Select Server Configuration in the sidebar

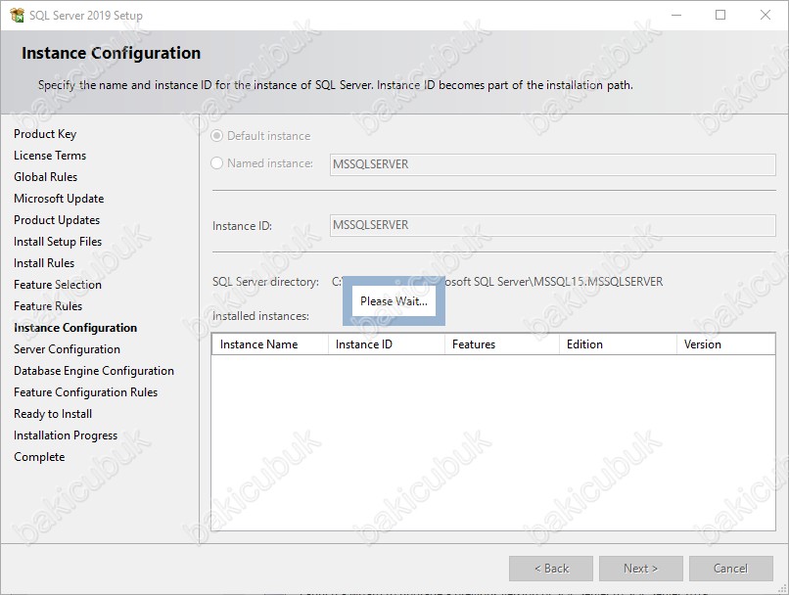[x=67, y=349]
